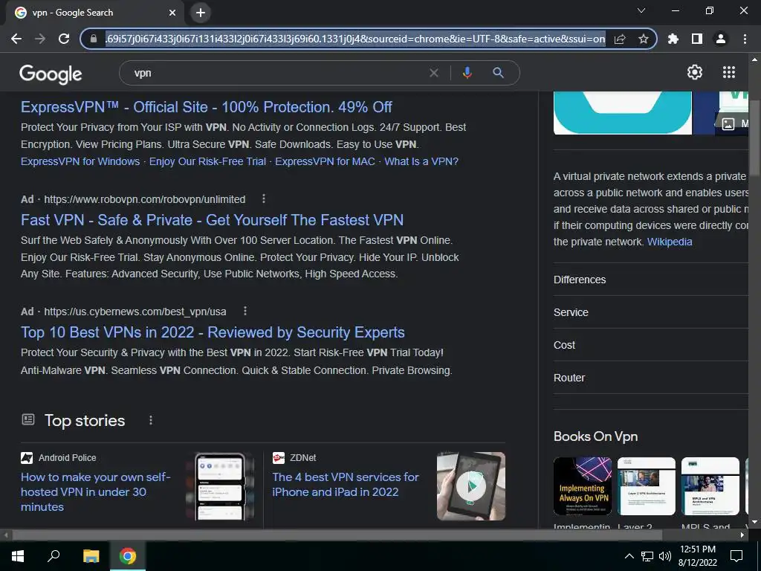This screenshot has width=761, height=571.
Task: Open Top 10 Best VPNs in 2022 ad
Action: click(213, 332)
